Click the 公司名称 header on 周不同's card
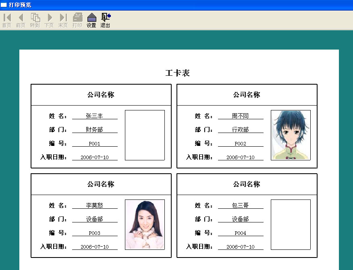The width and height of the screenshot is (353, 270). [x=247, y=95]
